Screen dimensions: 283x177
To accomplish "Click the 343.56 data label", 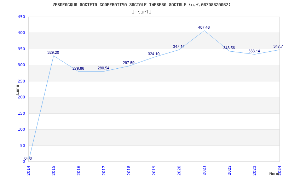I will [x=229, y=48].
